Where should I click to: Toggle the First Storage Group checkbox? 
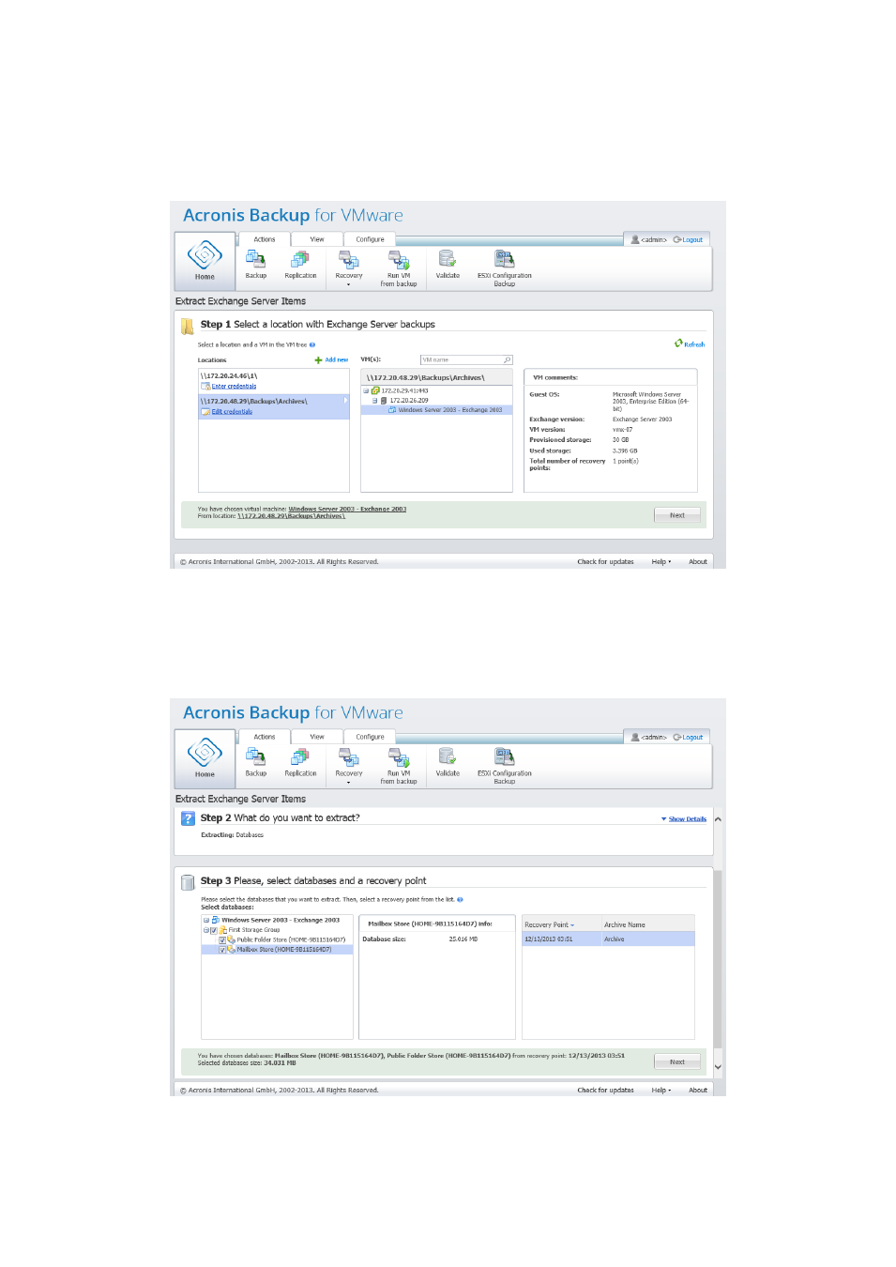click(214, 930)
